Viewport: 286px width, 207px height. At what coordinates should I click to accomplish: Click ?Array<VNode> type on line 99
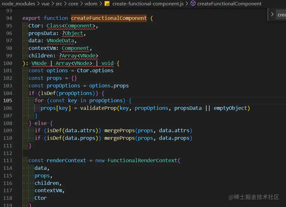click(78, 56)
